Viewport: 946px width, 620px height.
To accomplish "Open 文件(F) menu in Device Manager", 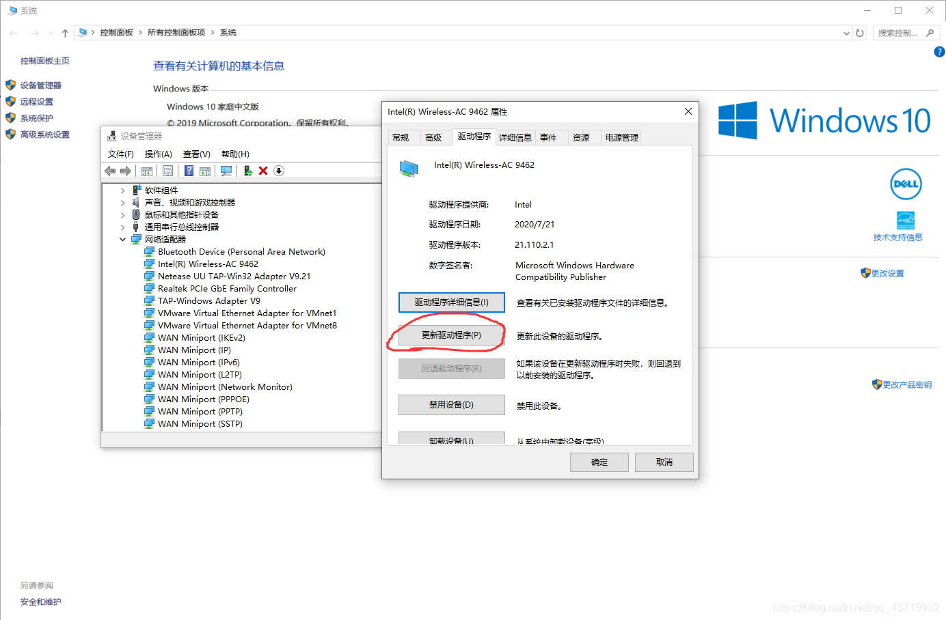I will coord(121,154).
